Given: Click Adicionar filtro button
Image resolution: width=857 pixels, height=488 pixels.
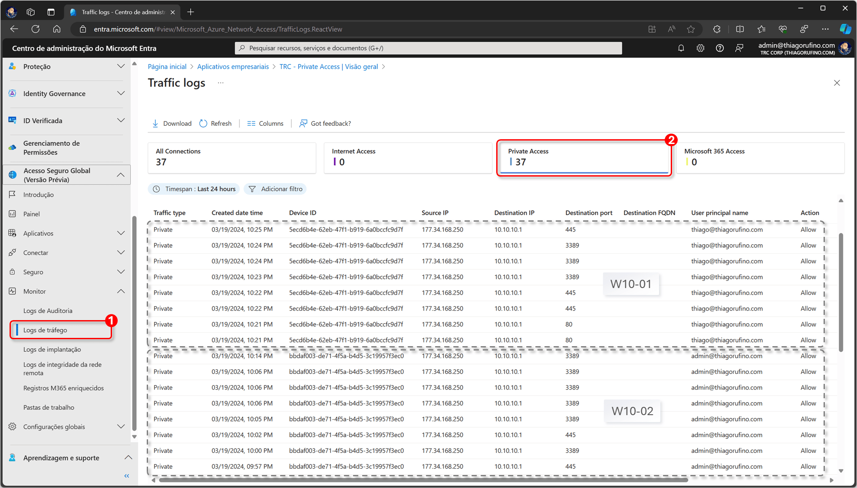Looking at the screenshot, I should [275, 189].
